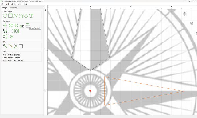
Task: Click the Circular Array icon
Action: pos(11,36)
